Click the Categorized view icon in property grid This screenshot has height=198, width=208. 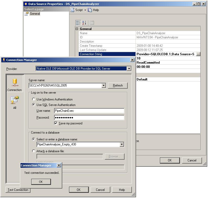(x=78, y=23)
